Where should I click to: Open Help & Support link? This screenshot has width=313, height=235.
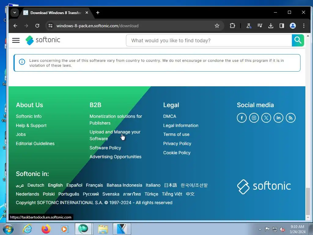click(x=31, y=125)
